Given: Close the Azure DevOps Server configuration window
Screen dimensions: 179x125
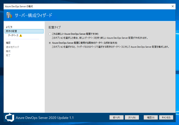Looking at the screenshot, I should click(x=173, y=6).
